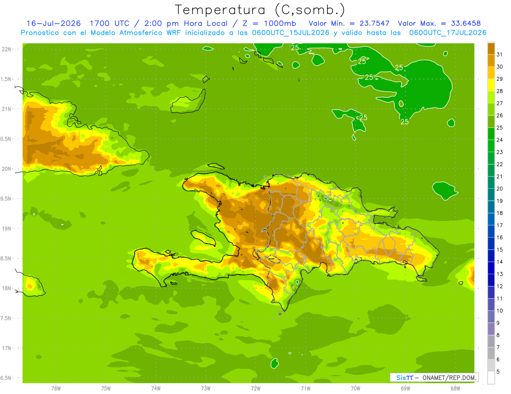511x394 pixels.
Task: Select the "0600UTC_17JUL2026" valid-until time
Action: click(x=448, y=33)
